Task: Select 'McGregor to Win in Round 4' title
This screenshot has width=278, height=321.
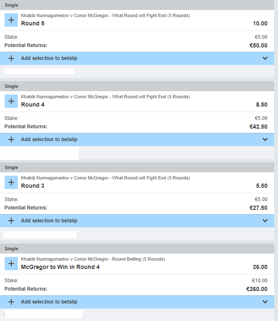Action: point(60,267)
